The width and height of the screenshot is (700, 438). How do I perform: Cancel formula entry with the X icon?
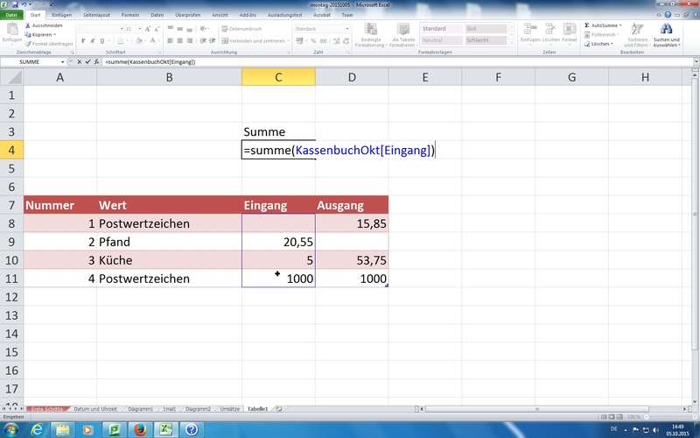click(80, 62)
